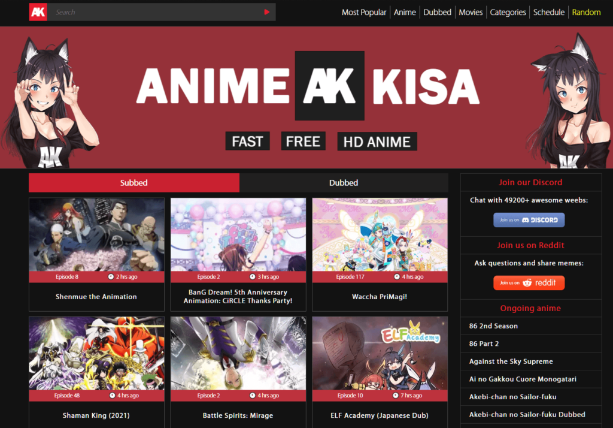Viewport: 613px width, 428px height.
Task: Open the Movies page
Action: [471, 12]
